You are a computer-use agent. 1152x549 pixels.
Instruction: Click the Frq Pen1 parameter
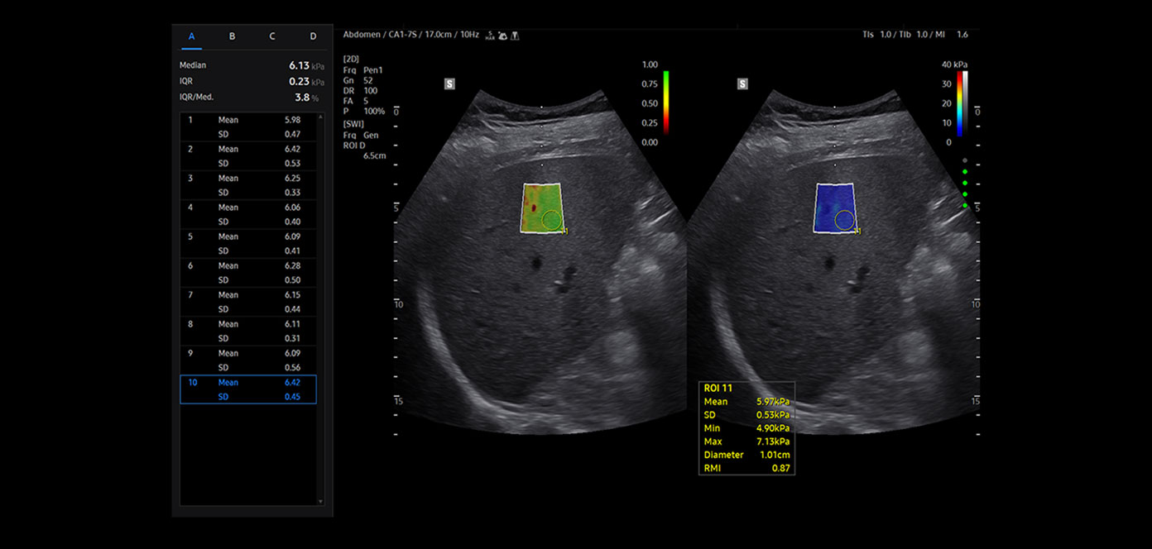pyautogui.click(x=362, y=70)
